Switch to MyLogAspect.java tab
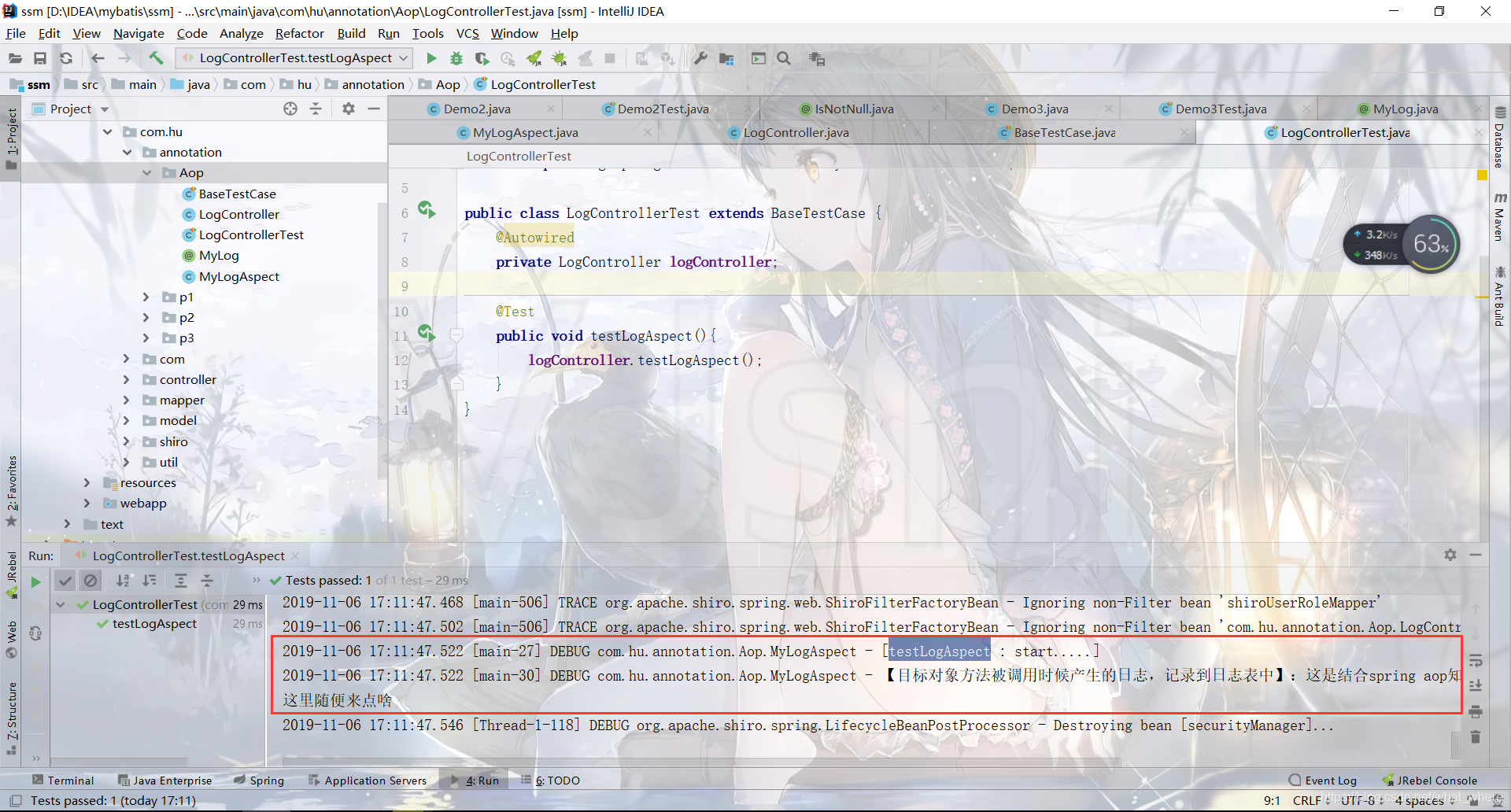This screenshot has width=1511, height=812. coord(525,133)
